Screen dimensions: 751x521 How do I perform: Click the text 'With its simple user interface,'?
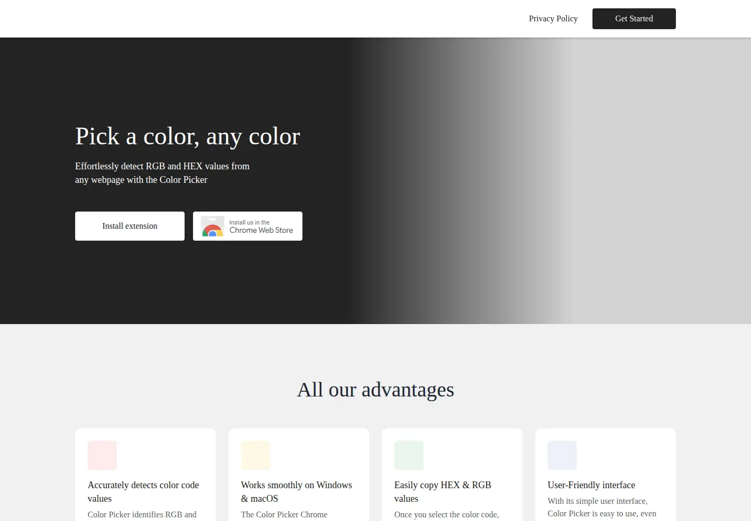coord(598,501)
